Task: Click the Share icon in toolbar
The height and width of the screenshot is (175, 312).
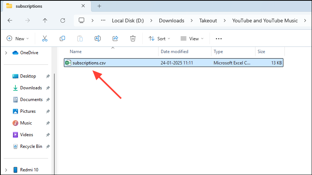Action: pyautogui.click(x=115, y=38)
